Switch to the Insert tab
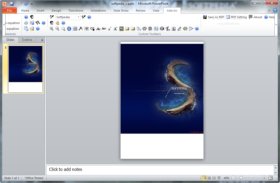The image size is (280, 183). tap(40, 11)
